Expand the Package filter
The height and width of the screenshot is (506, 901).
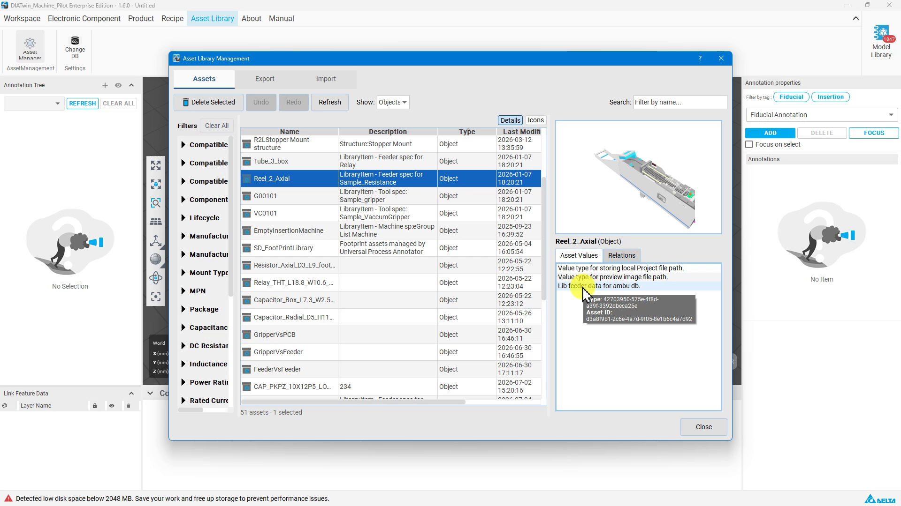[x=183, y=309]
